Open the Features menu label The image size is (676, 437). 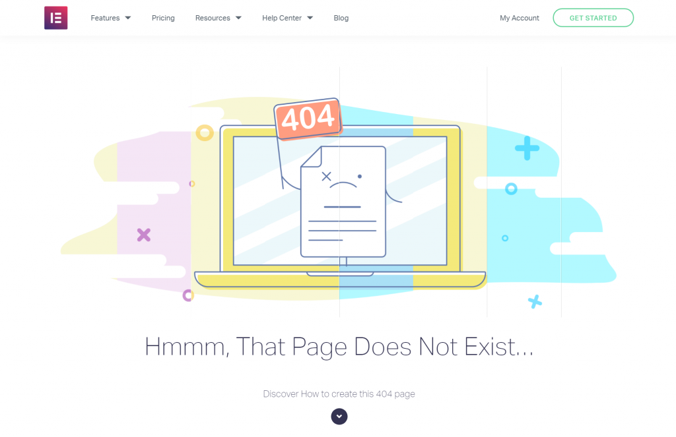(105, 18)
